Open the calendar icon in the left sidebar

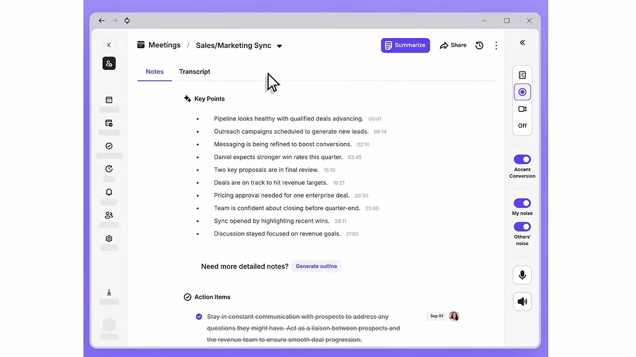pyautogui.click(x=109, y=100)
